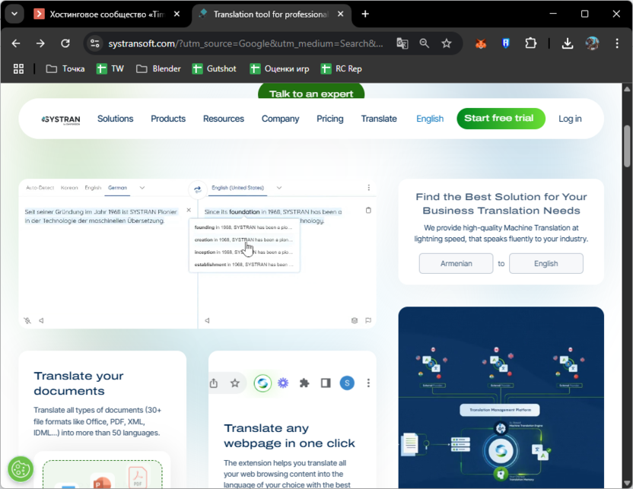This screenshot has height=489, width=633.
Task: Open cookie settings icon
Action: [x=21, y=468]
